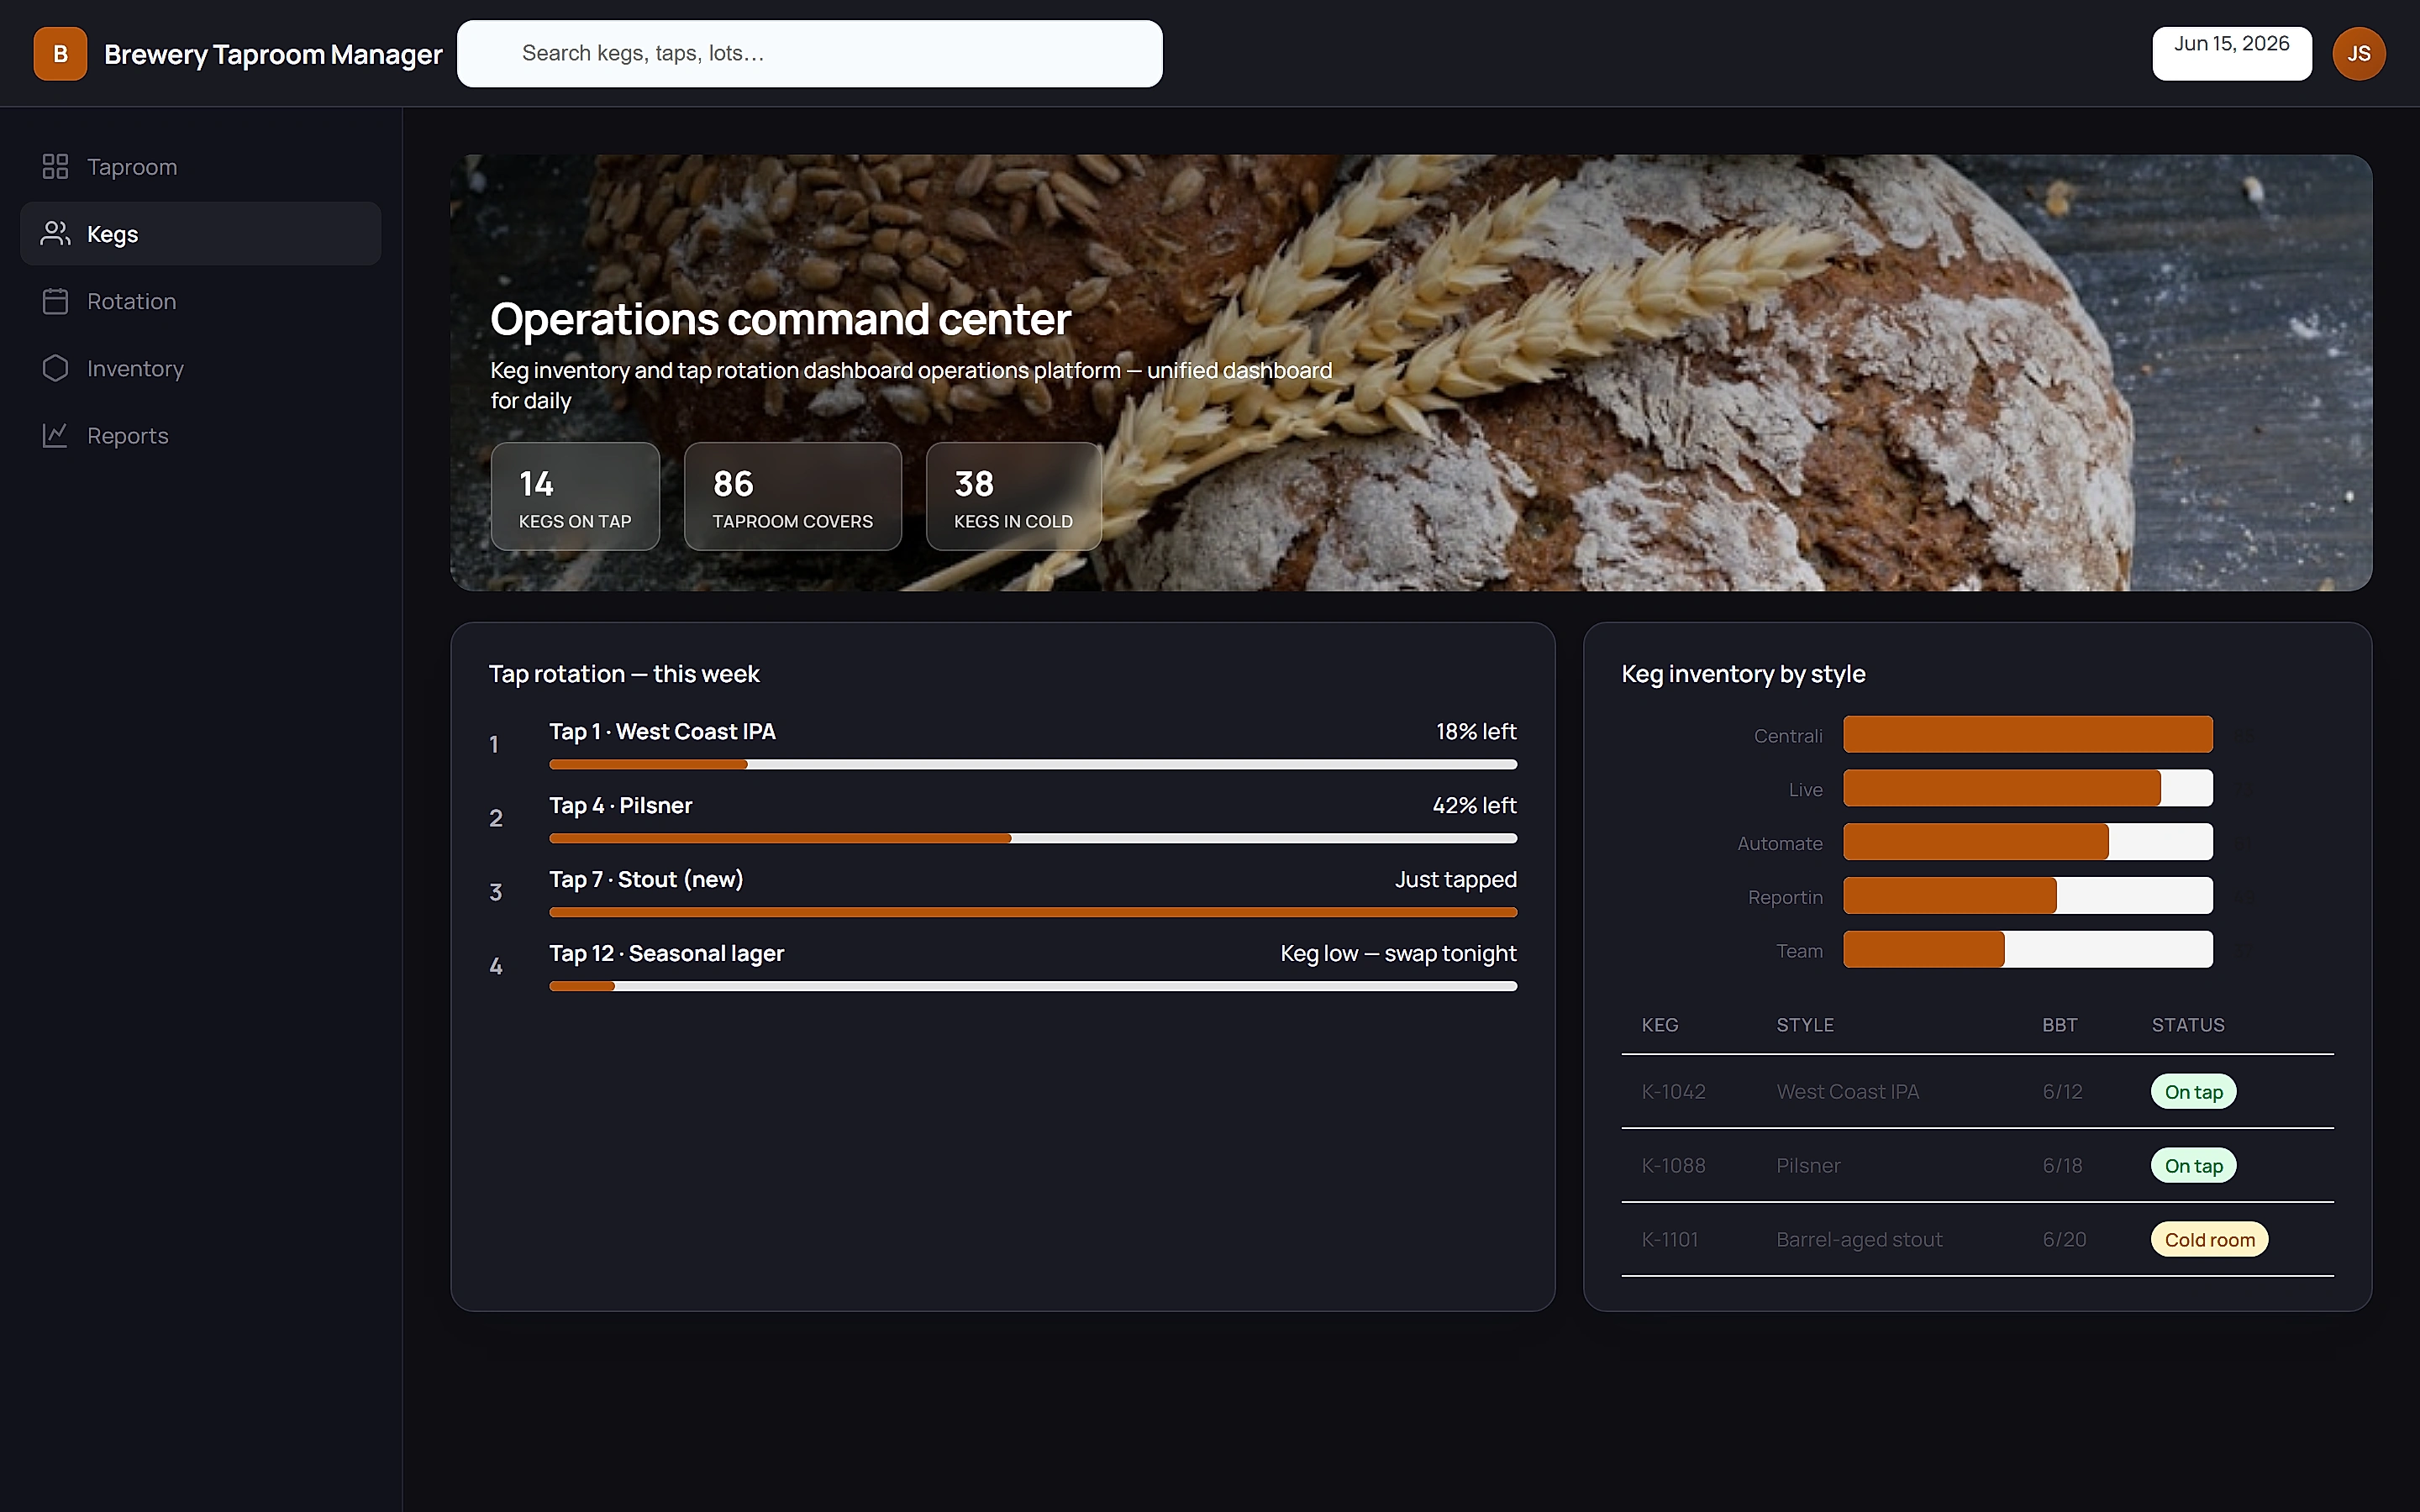Click the search kegs, taps, lots field
This screenshot has width=2420, height=1512.
pos(809,54)
